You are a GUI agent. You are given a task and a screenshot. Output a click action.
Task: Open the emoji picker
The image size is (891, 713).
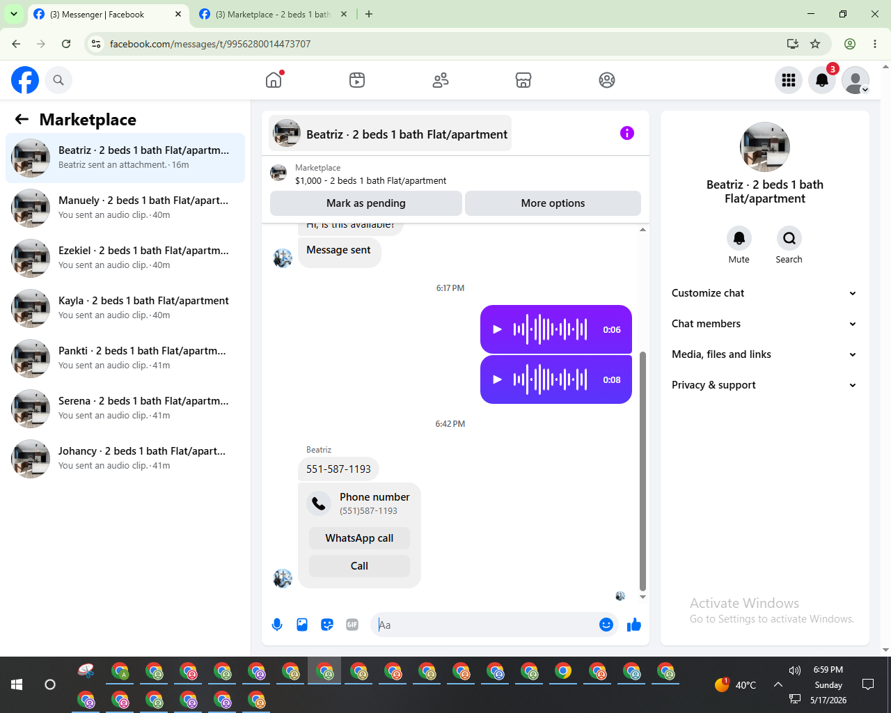[606, 625]
